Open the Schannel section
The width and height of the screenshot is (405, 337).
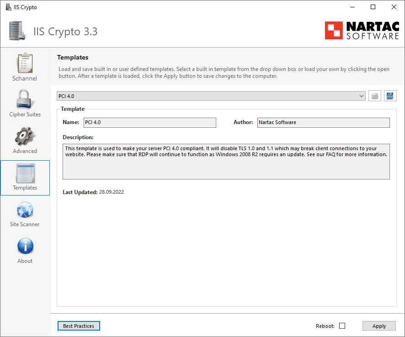[x=25, y=67]
